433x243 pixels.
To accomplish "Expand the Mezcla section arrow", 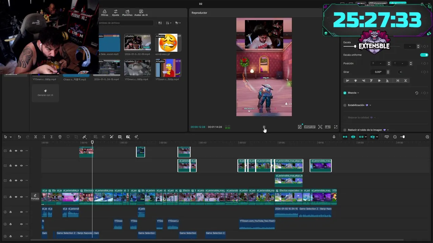I will pyautogui.click(x=358, y=93).
